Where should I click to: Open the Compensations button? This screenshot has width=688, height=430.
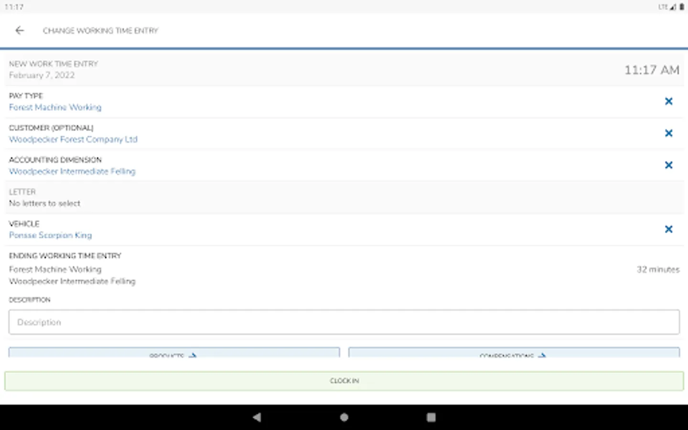(x=514, y=353)
